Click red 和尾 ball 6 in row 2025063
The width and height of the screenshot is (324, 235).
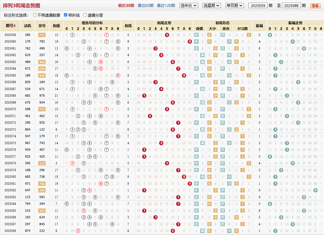coord(173,62)
